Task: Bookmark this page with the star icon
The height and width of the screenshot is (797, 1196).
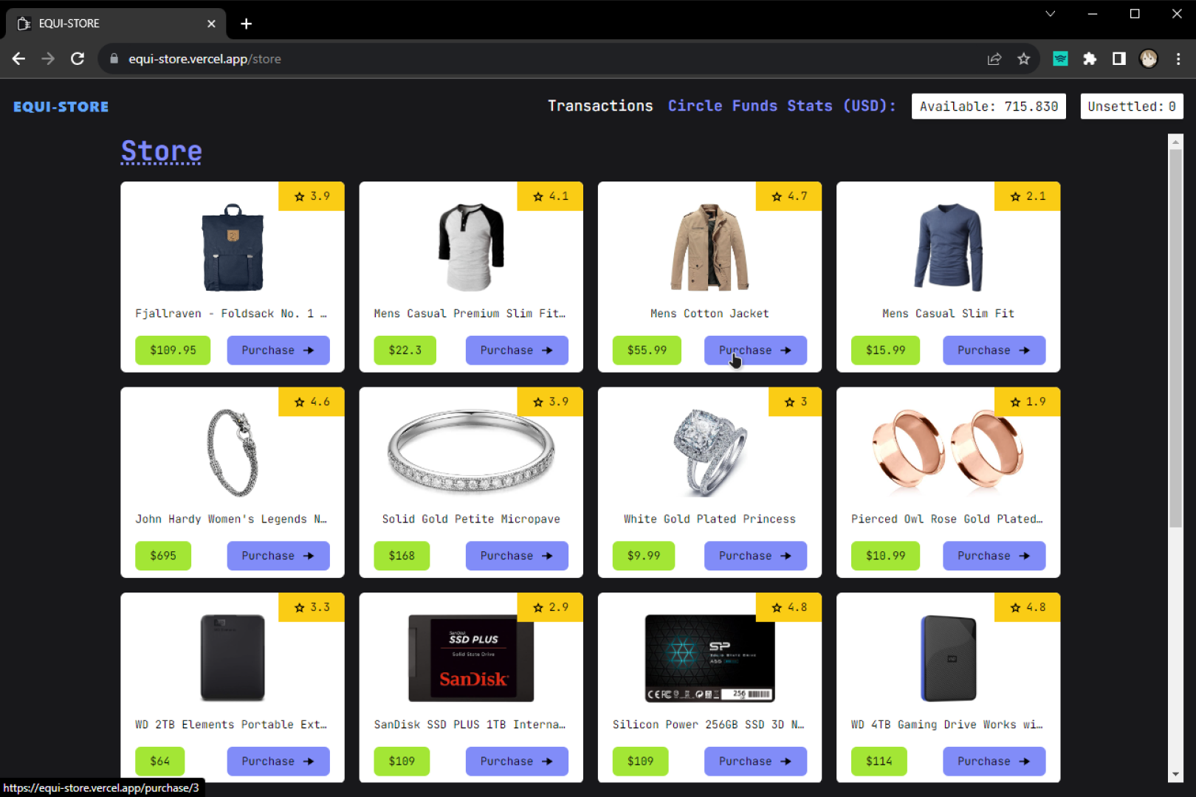Action: click(1023, 59)
